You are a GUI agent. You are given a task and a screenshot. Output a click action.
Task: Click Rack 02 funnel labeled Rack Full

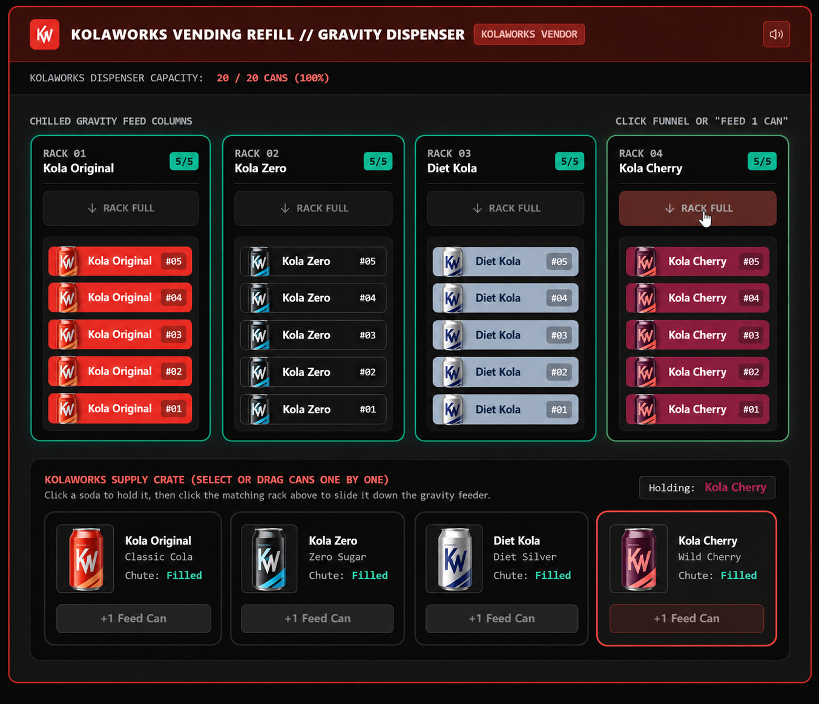(314, 208)
